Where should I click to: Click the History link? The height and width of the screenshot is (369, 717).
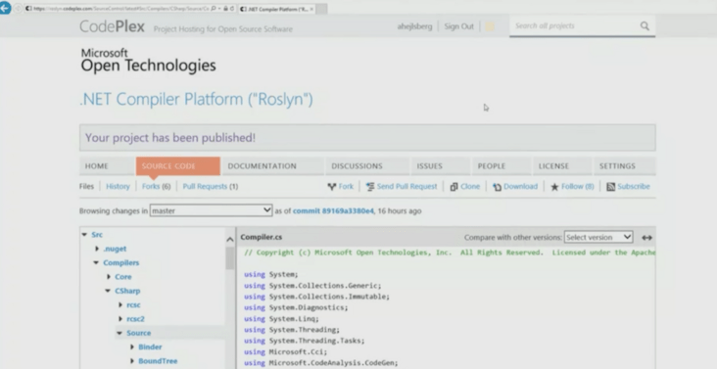[118, 186]
